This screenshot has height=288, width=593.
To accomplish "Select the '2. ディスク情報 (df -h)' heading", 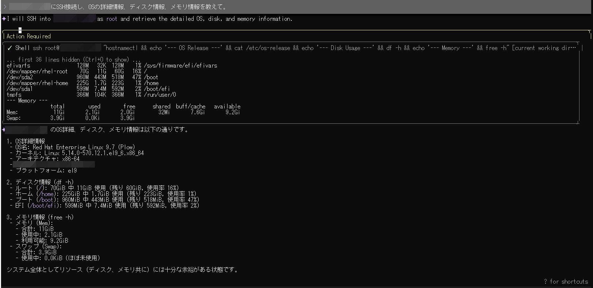I will pos(40,182).
